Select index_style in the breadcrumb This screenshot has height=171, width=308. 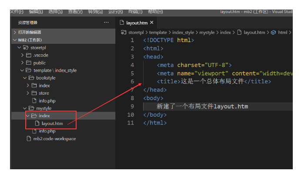(x=183, y=32)
